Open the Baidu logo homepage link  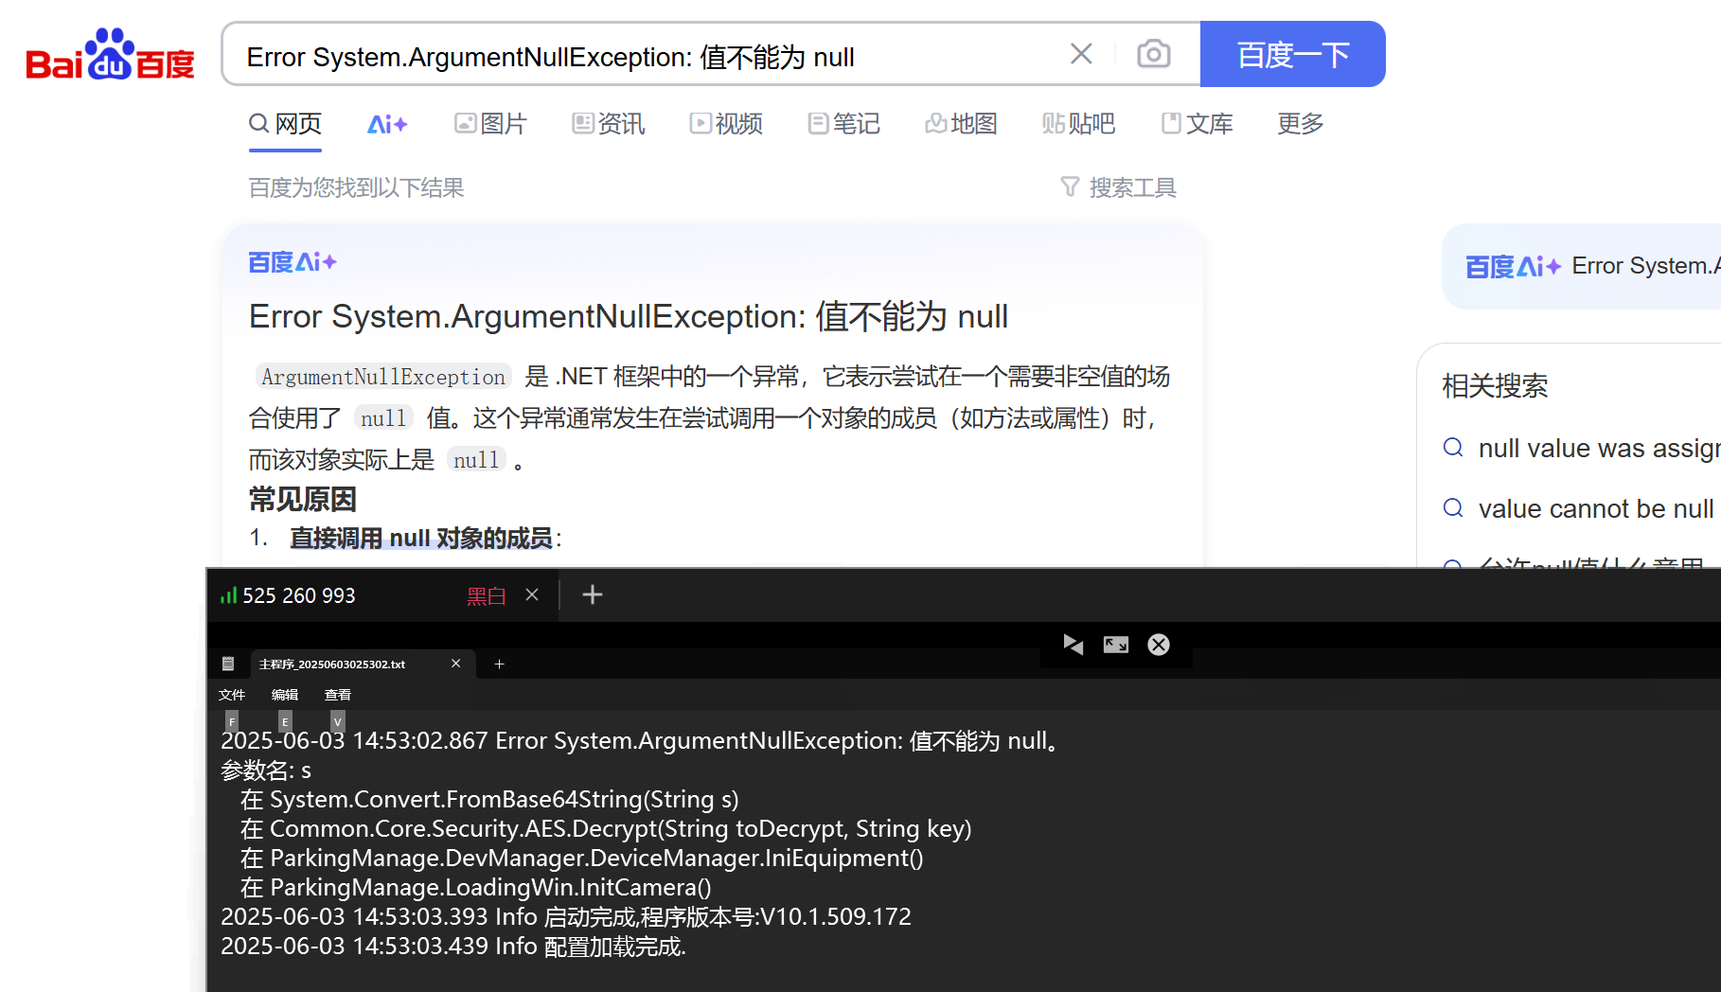point(110,54)
